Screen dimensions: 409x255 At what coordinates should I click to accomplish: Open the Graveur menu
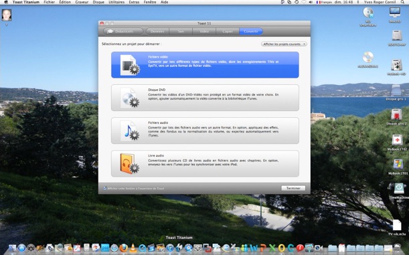82,2
